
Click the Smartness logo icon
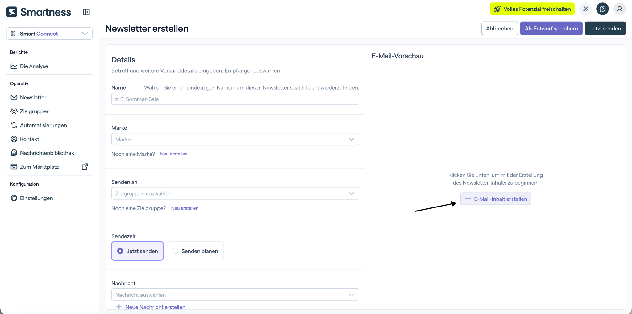(x=12, y=12)
